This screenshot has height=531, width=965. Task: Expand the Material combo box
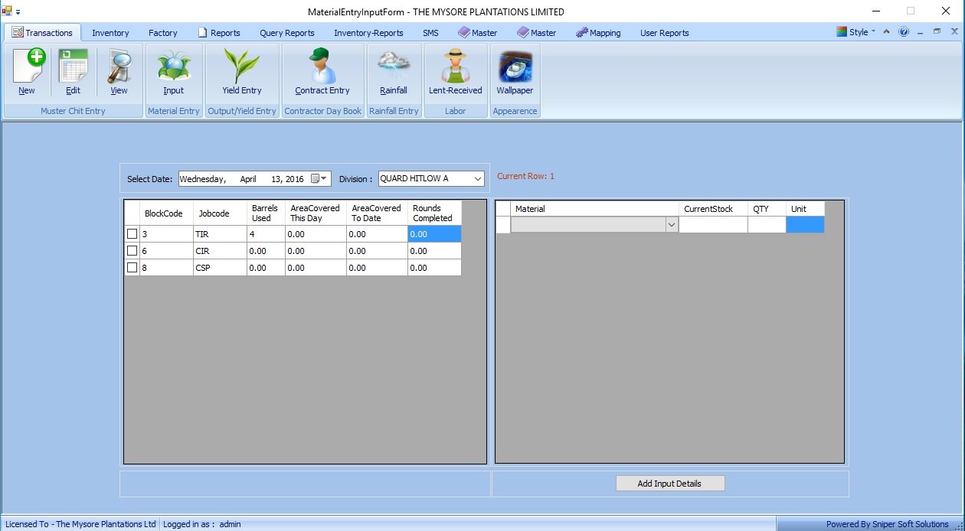pos(672,225)
